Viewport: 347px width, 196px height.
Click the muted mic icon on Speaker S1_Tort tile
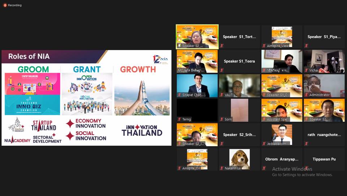point(222,46)
